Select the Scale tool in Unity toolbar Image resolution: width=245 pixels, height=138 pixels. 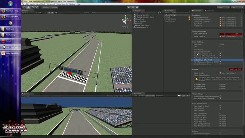pyautogui.click(x=37, y=7)
